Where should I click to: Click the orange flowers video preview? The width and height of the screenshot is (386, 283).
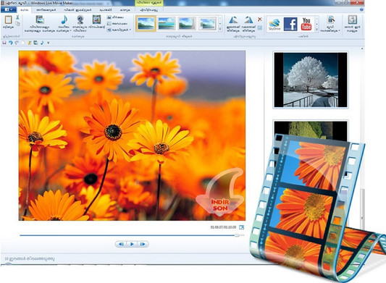click(132, 135)
